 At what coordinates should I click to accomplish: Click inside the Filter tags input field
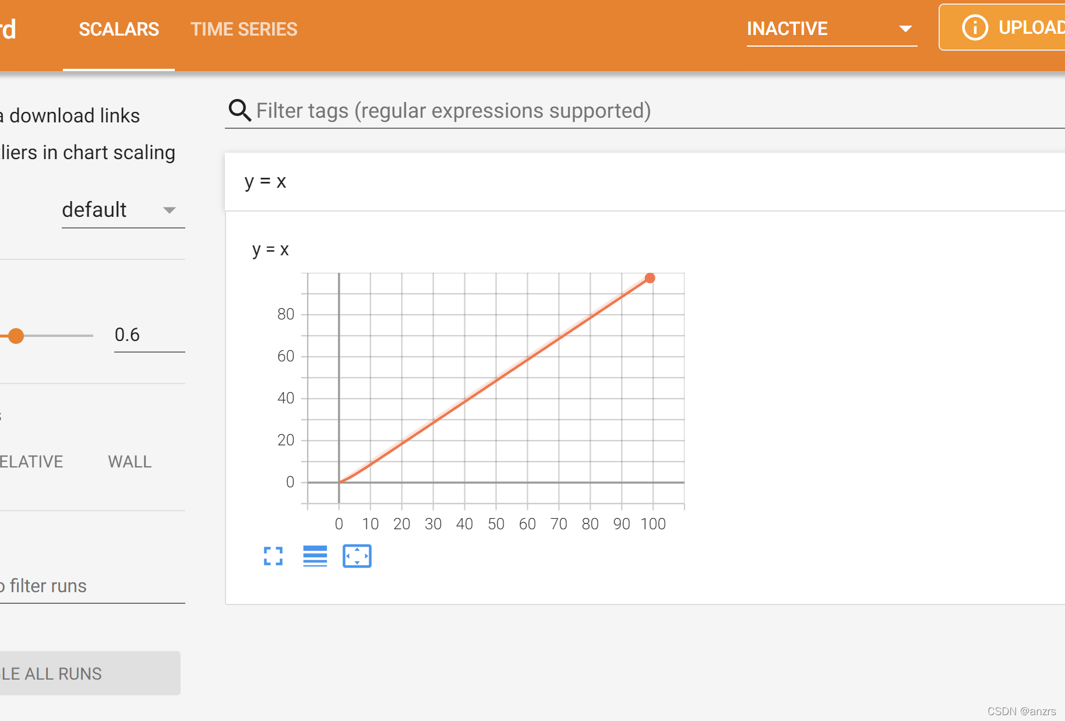454,110
